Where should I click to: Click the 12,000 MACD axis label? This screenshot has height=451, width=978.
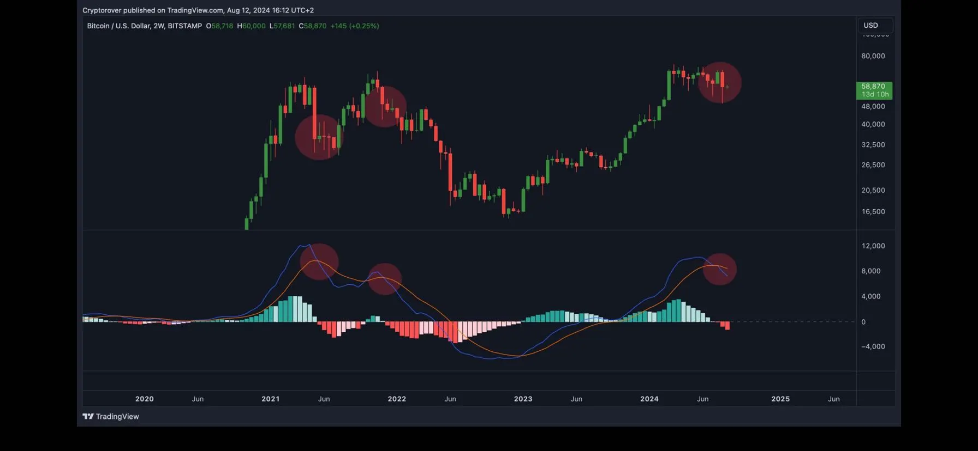coord(873,246)
